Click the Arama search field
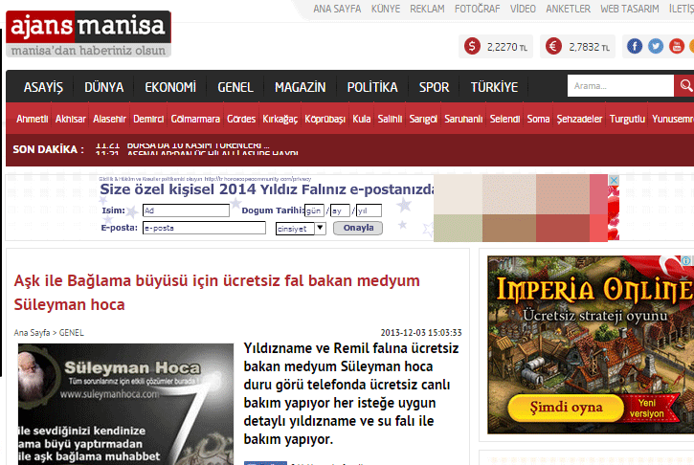Viewport: 694px width, 465px height. [620, 85]
